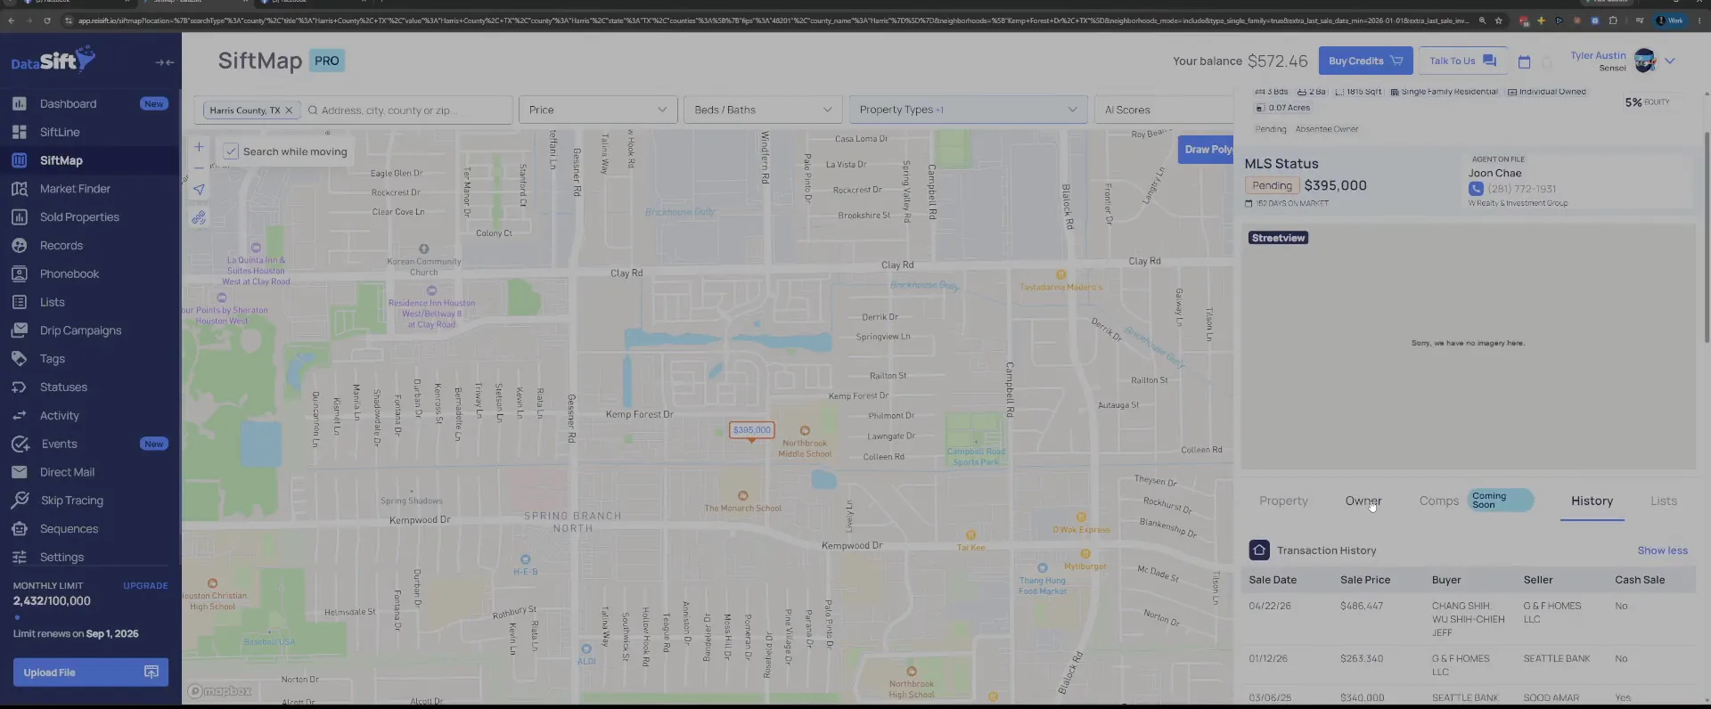This screenshot has width=1711, height=709.
Task: Click the Streetview label
Action: pyautogui.click(x=1278, y=238)
